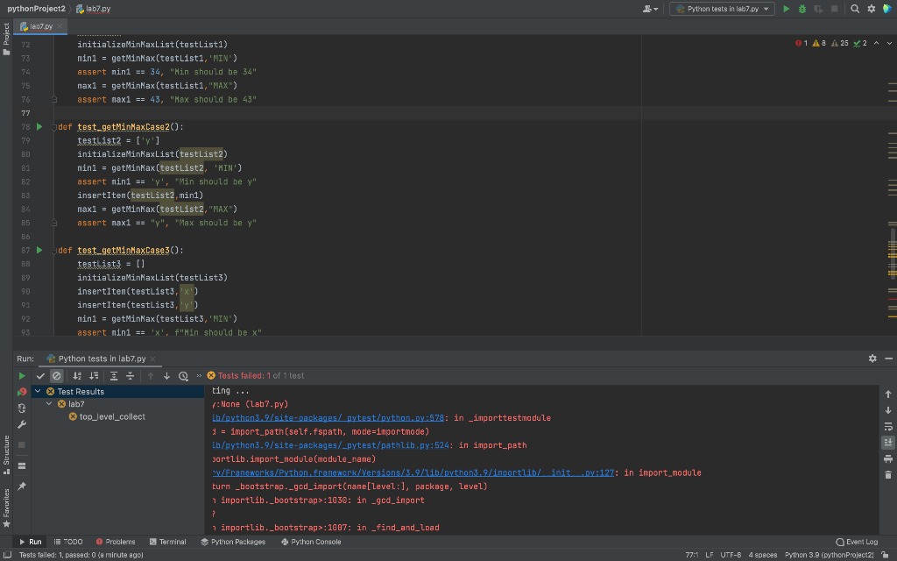Click the Python 3.9 interpreter status widget
The width and height of the screenshot is (897, 561).
click(x=829, y=555)
